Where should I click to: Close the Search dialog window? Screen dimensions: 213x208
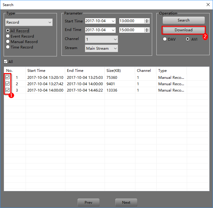pyautogui.click(x=208, y=5)
